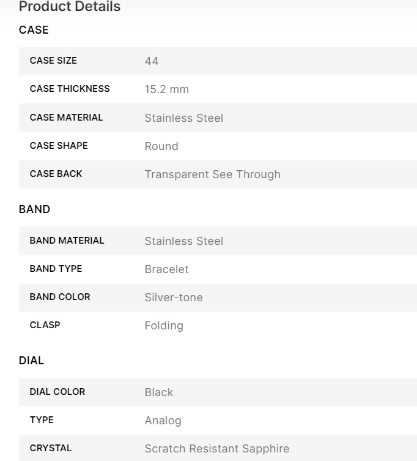Image resolution: width=417 pixels, height=461 pixels.
Task: Click the Product Details heading
Action: pos(70,7)
